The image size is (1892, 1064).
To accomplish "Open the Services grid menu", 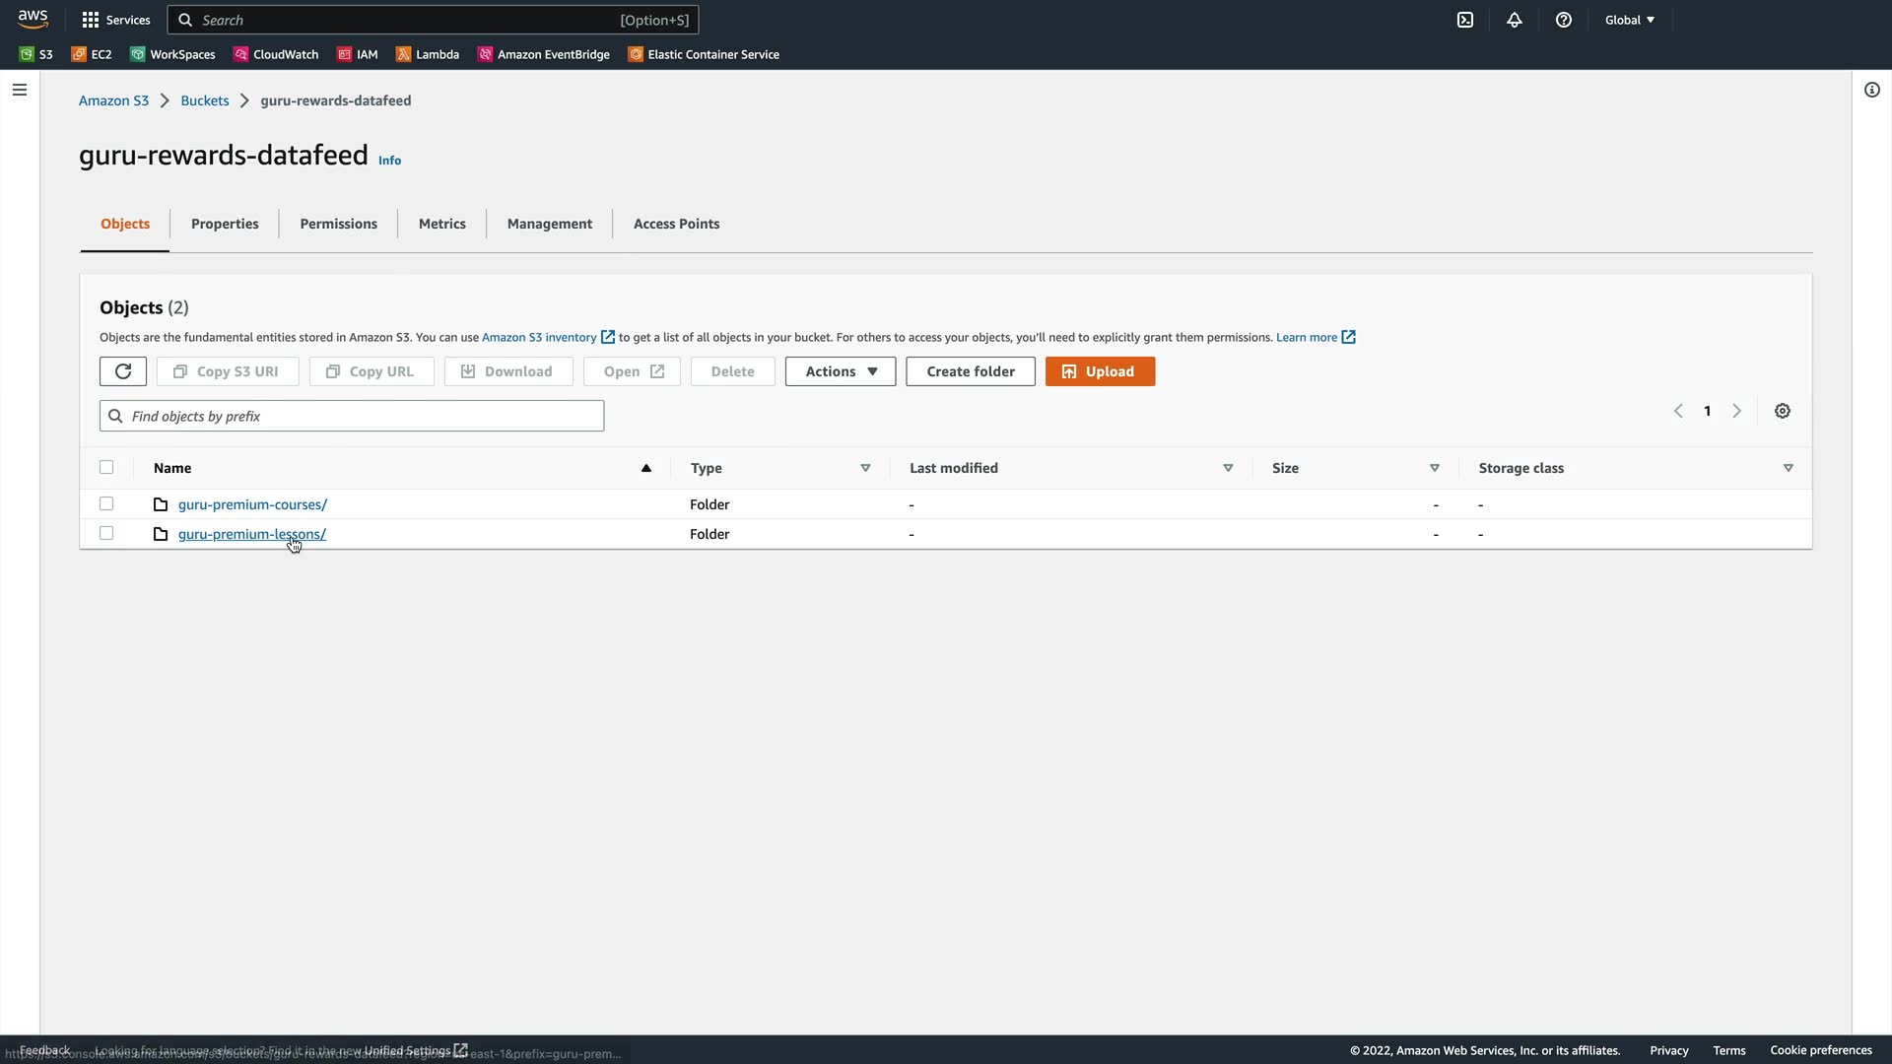I will 116,20.
